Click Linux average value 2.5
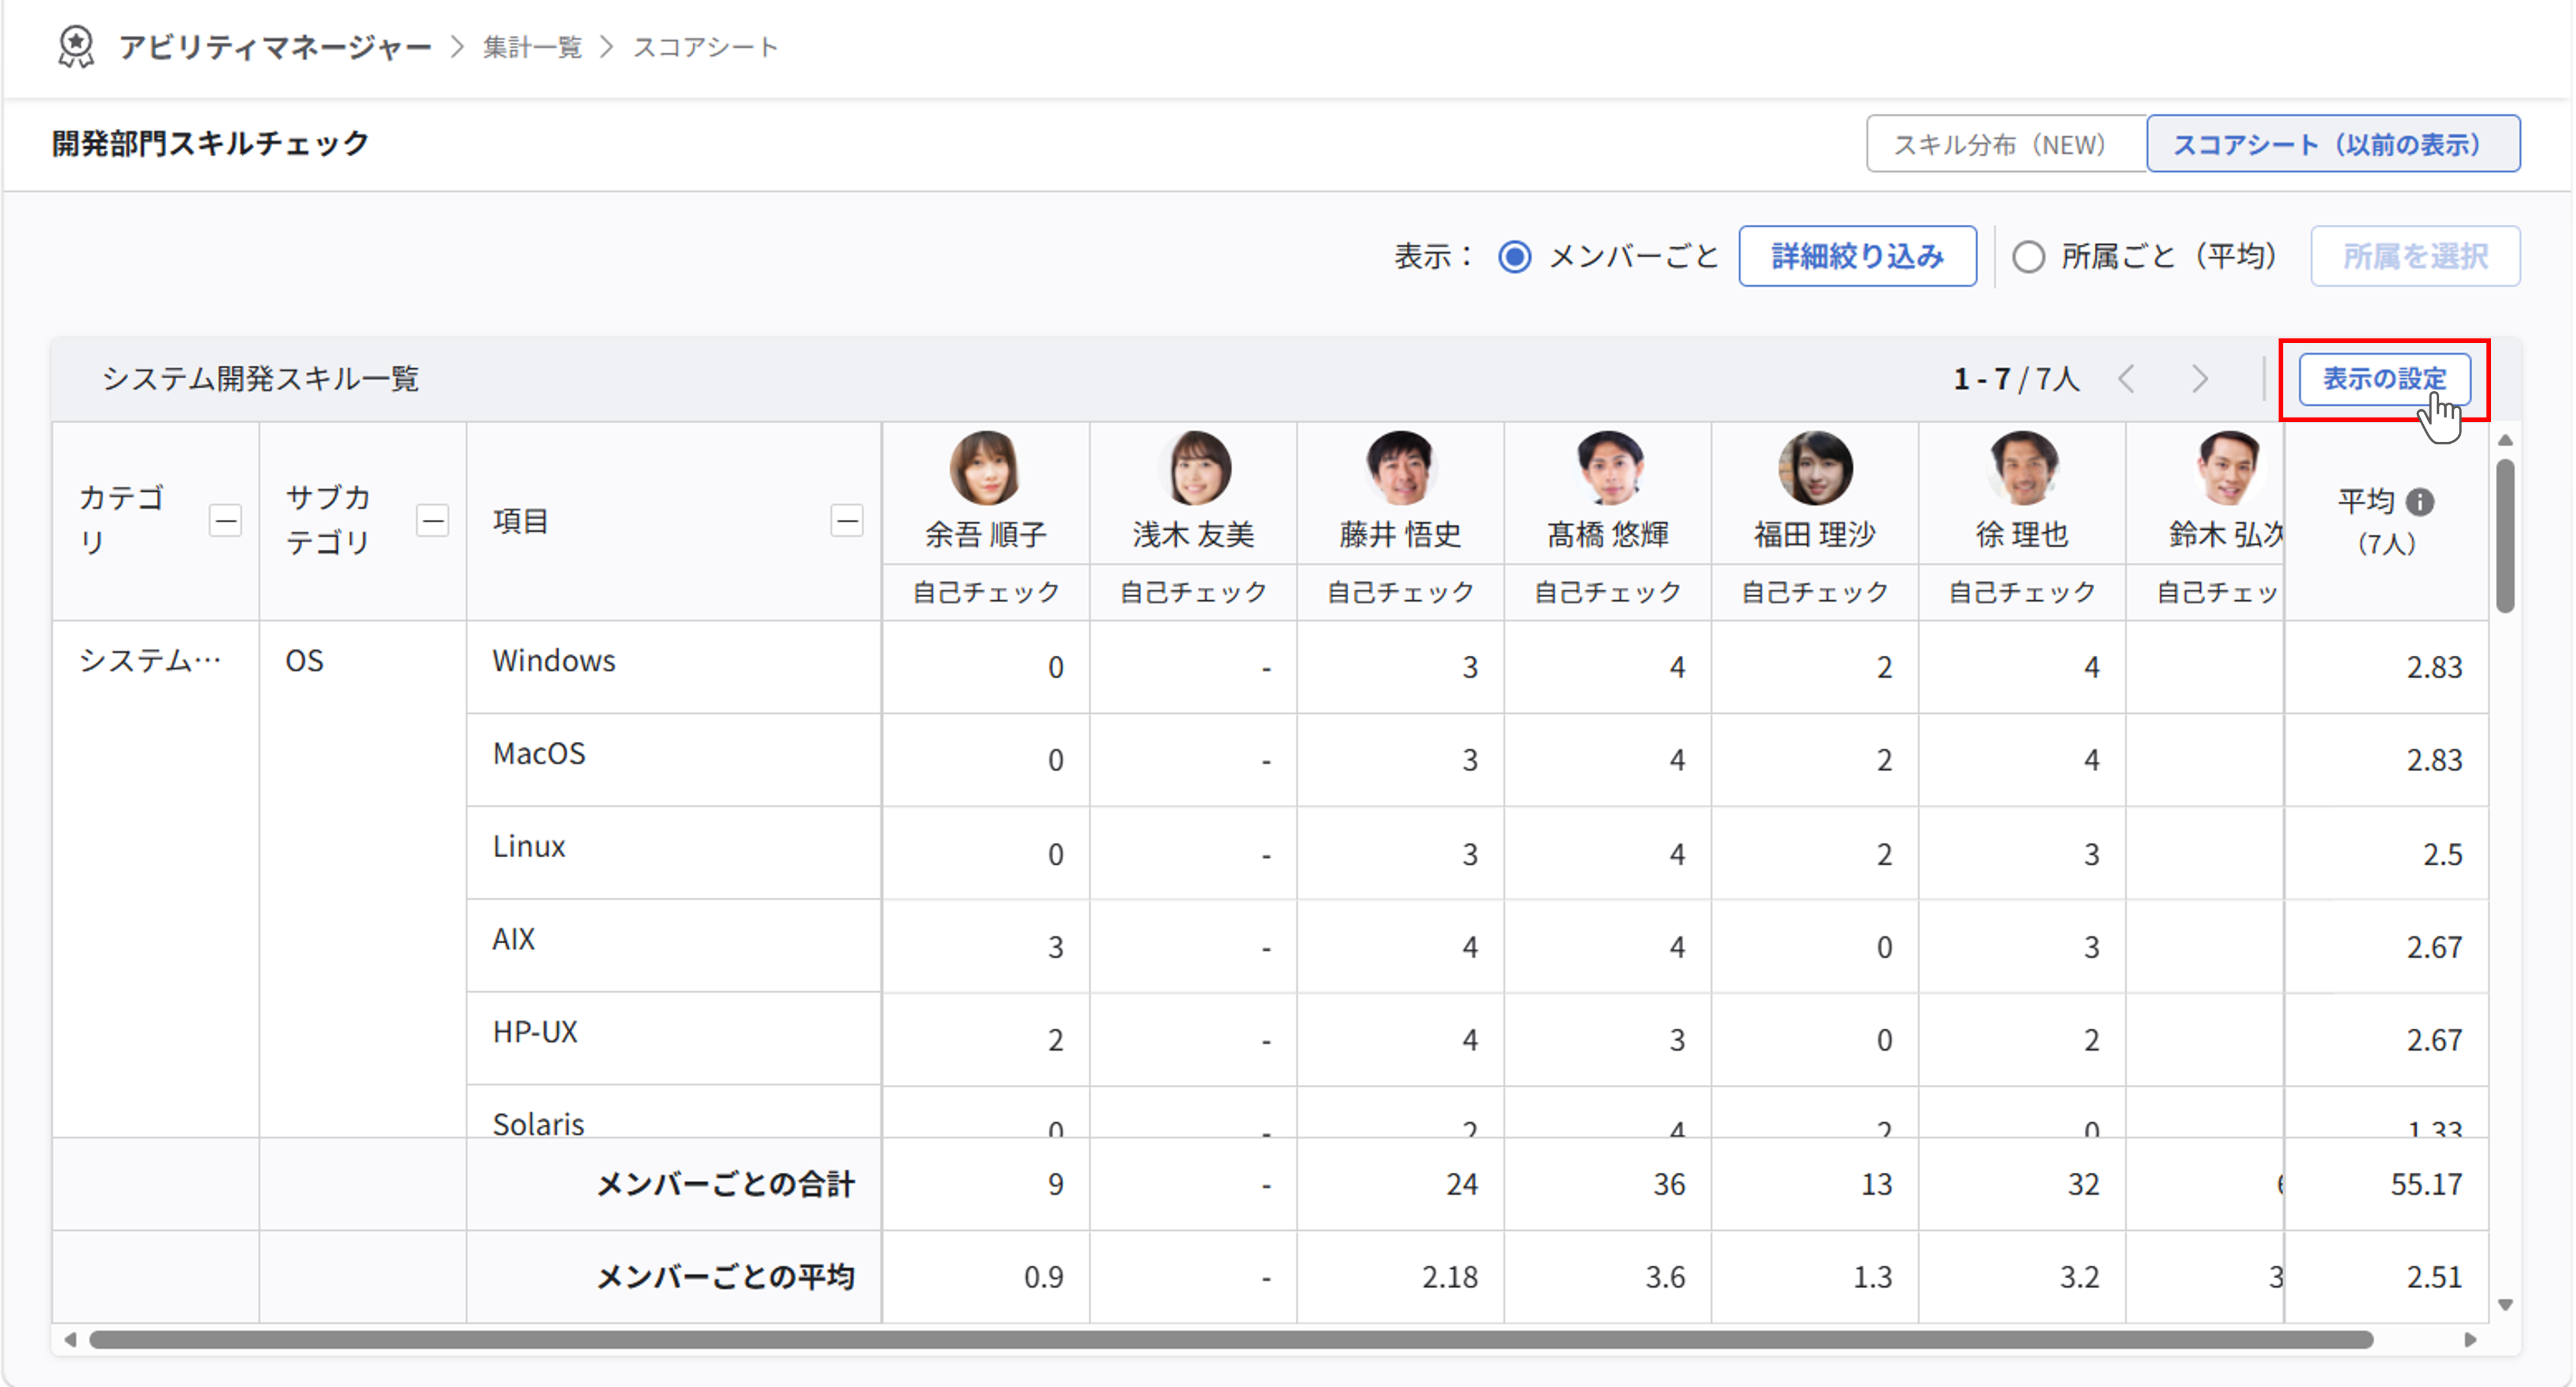This screenshot has width=2576, height=1387. click(2442, 855)
